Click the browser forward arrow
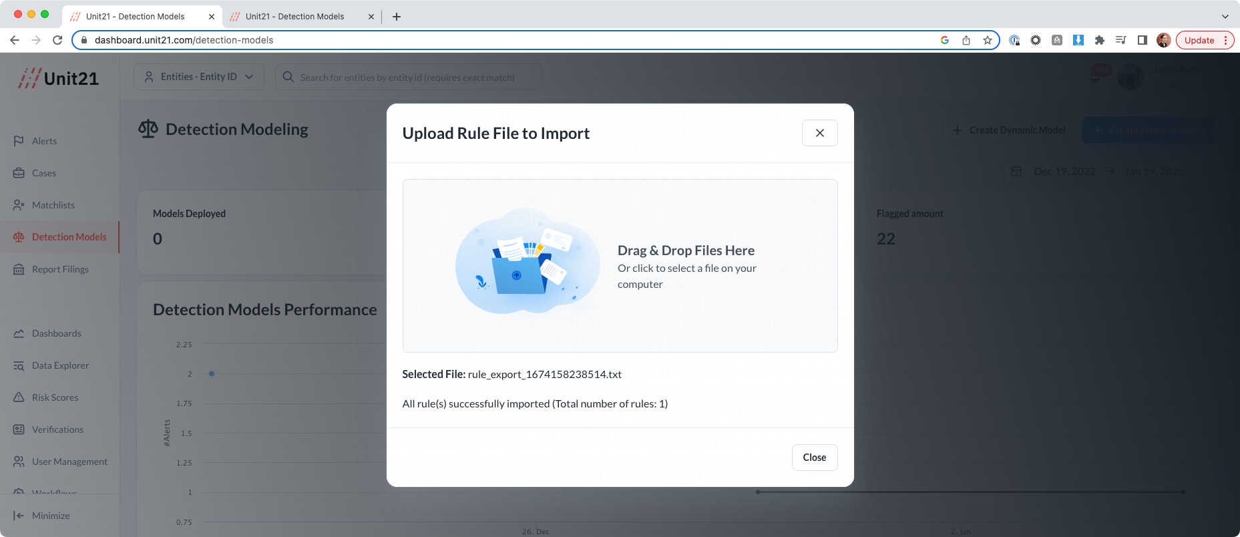 click(36, 40)
